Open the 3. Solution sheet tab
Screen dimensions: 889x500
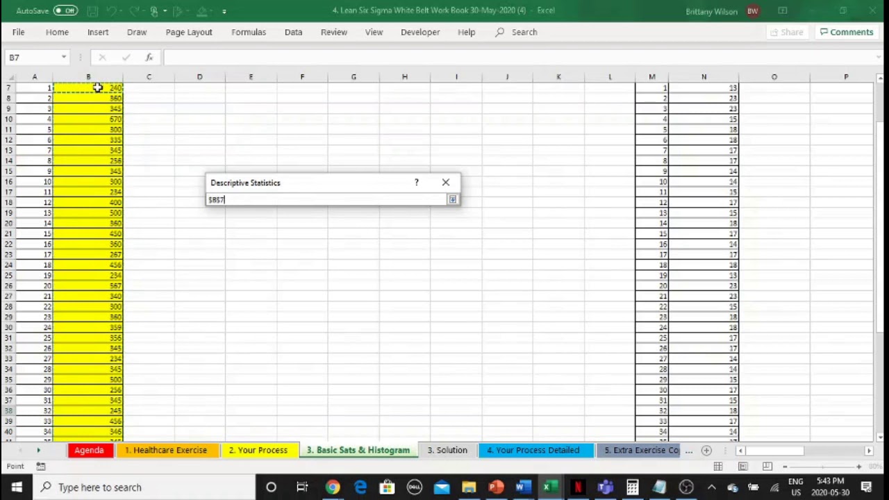(x=447, y=450)
